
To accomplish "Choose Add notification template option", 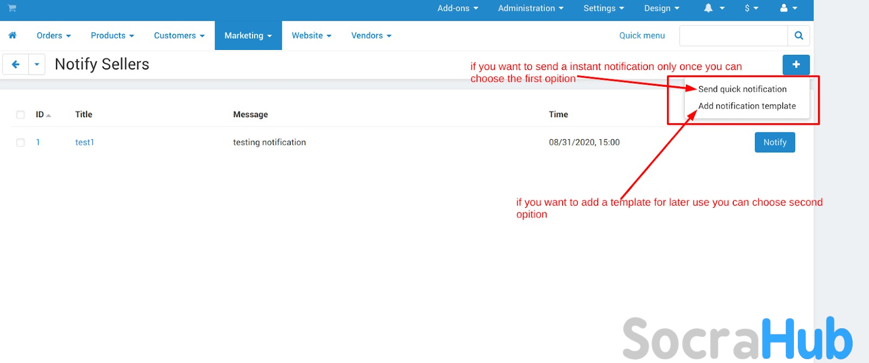I will (x=747, y=106).
